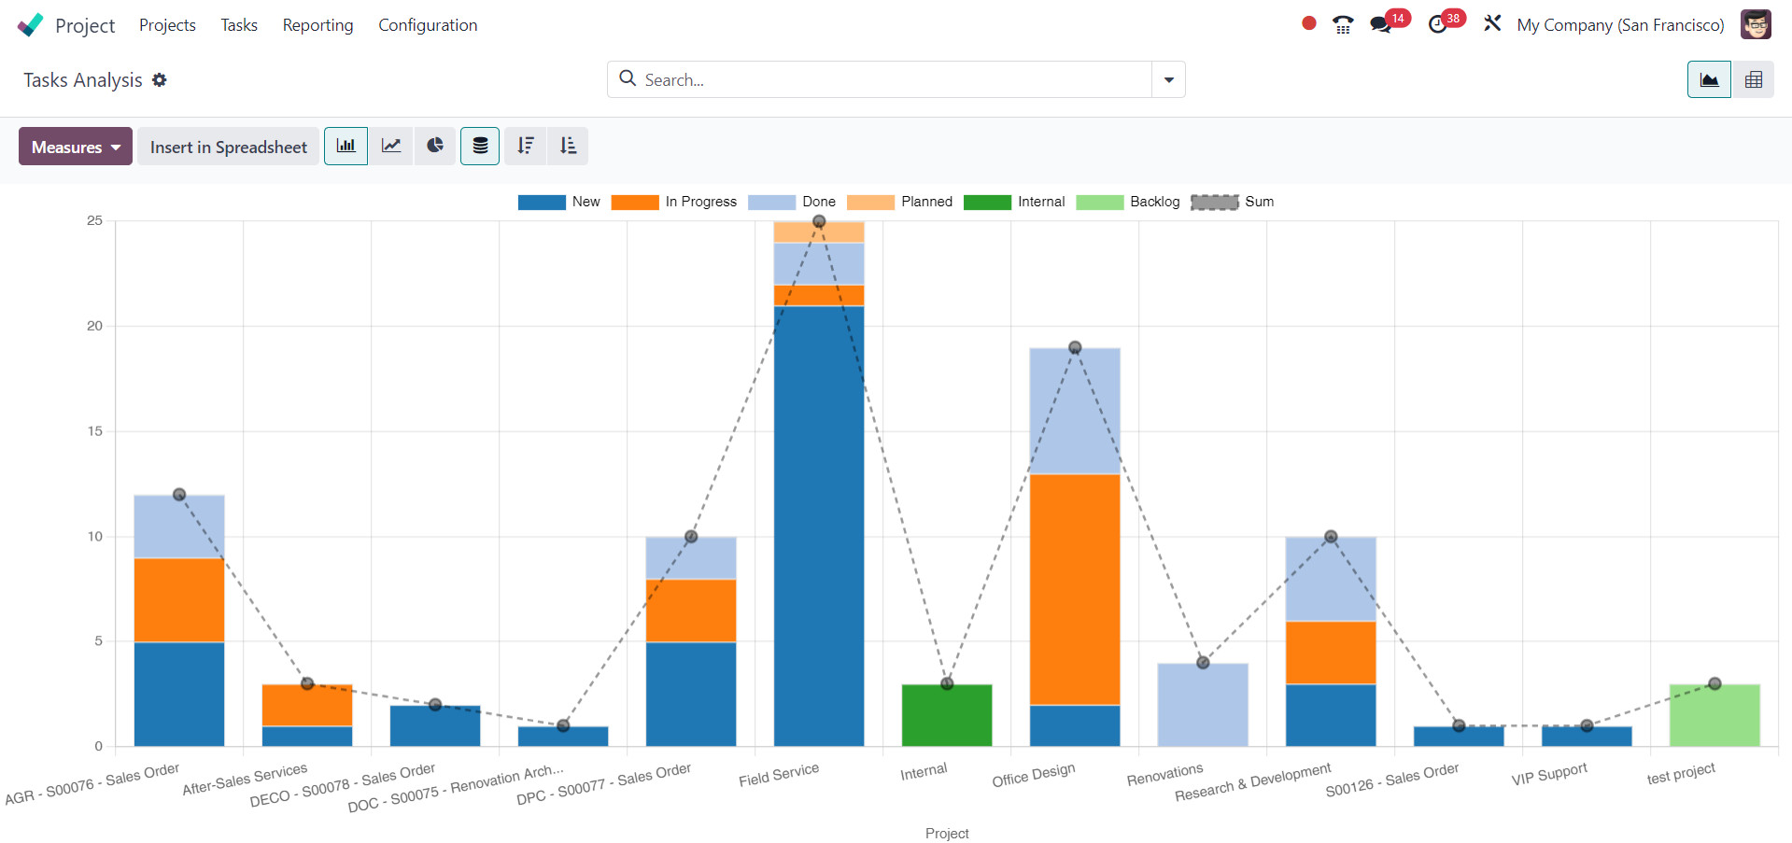
Task: Click the Done segment of Research & Development bar
Action: (x=1331, y=579)
